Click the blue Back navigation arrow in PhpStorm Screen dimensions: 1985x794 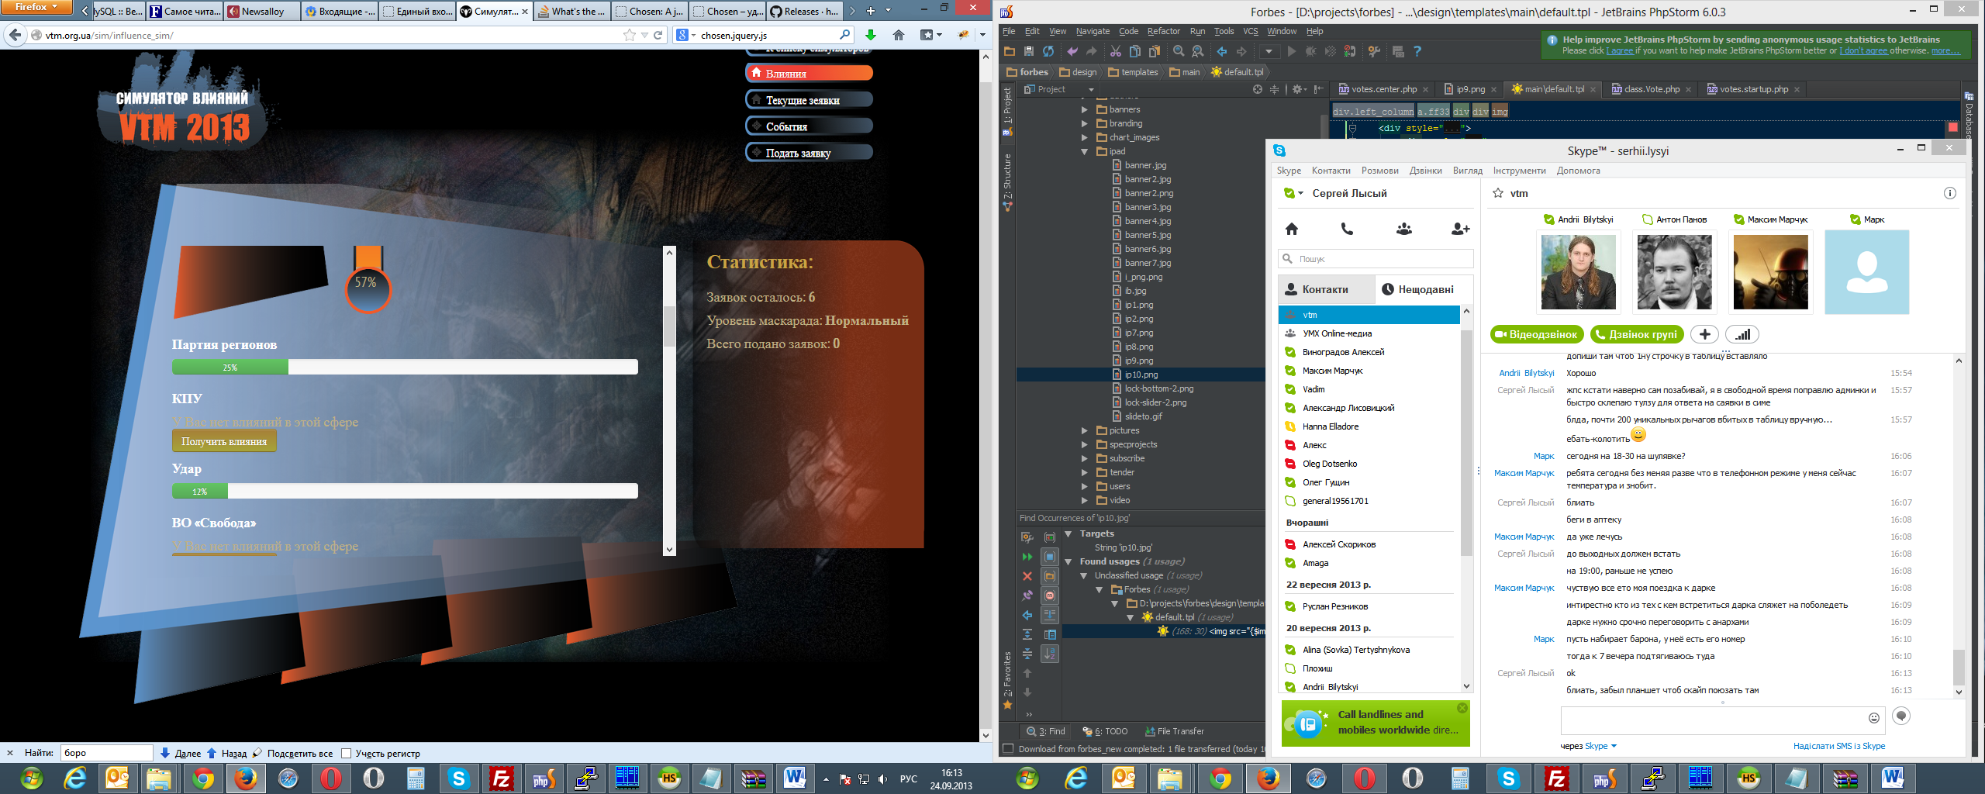pyautogui.click(x=1222, y=51)
